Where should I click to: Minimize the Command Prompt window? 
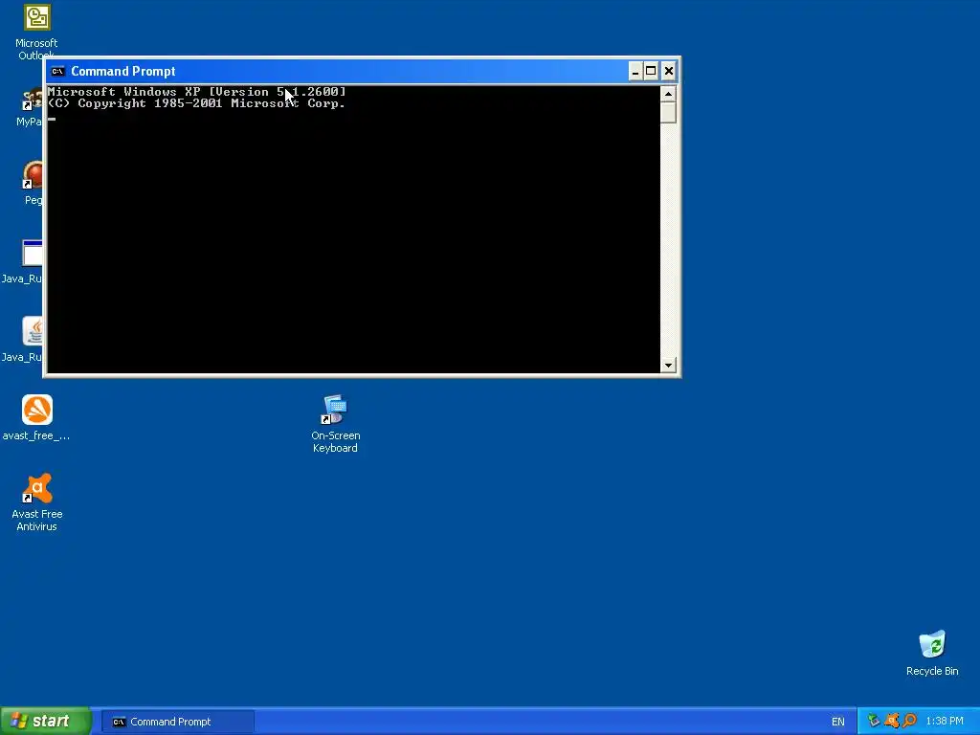coord(635,71)
